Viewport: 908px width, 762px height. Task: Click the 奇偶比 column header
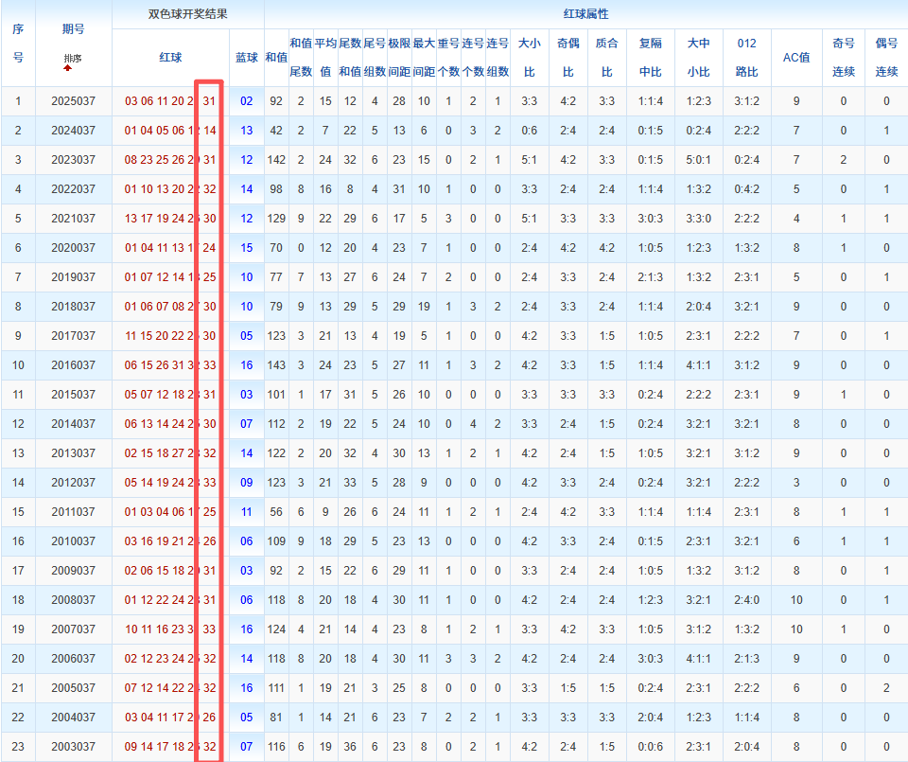[x=567, y=58]
